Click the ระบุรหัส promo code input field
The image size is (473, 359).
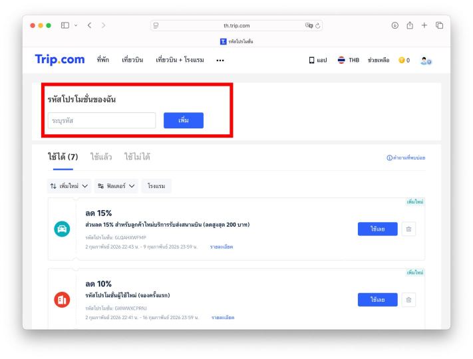point(102,120)
